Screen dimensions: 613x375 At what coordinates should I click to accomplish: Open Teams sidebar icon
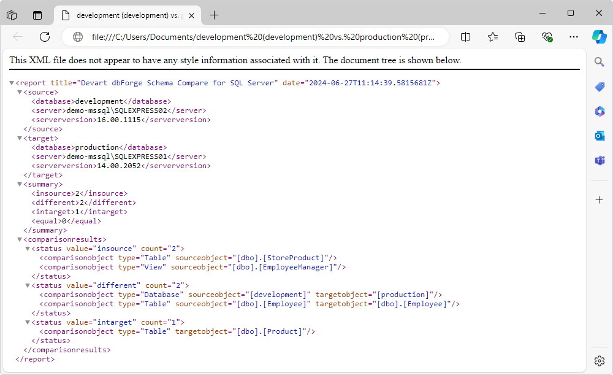[x=600, y=160]
